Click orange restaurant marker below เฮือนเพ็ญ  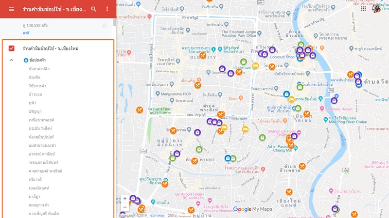pyautogui.click(x=197, y=86)
